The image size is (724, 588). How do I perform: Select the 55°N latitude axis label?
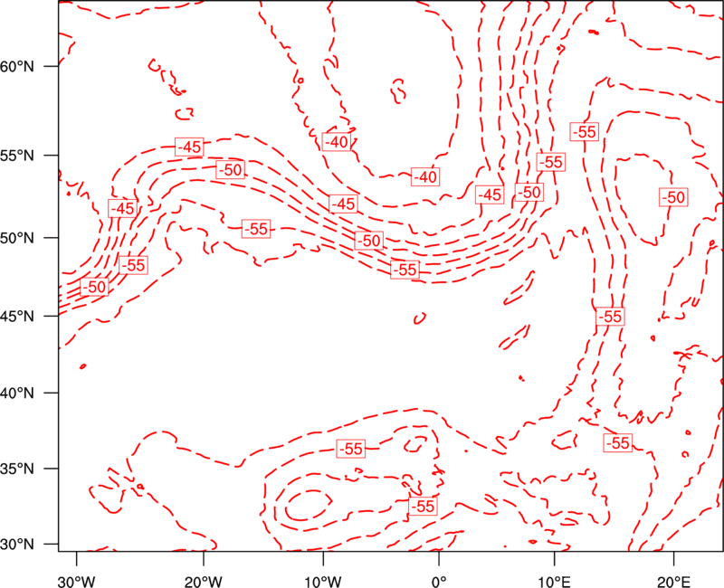coord(17,156)
